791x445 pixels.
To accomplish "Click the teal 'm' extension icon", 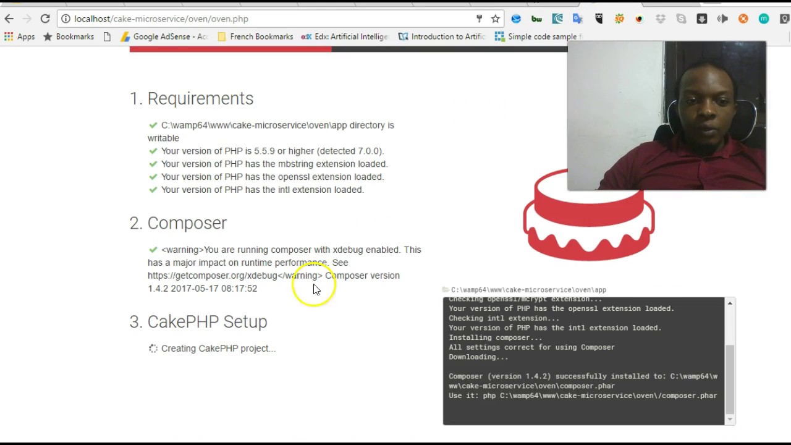I will 764,19.
